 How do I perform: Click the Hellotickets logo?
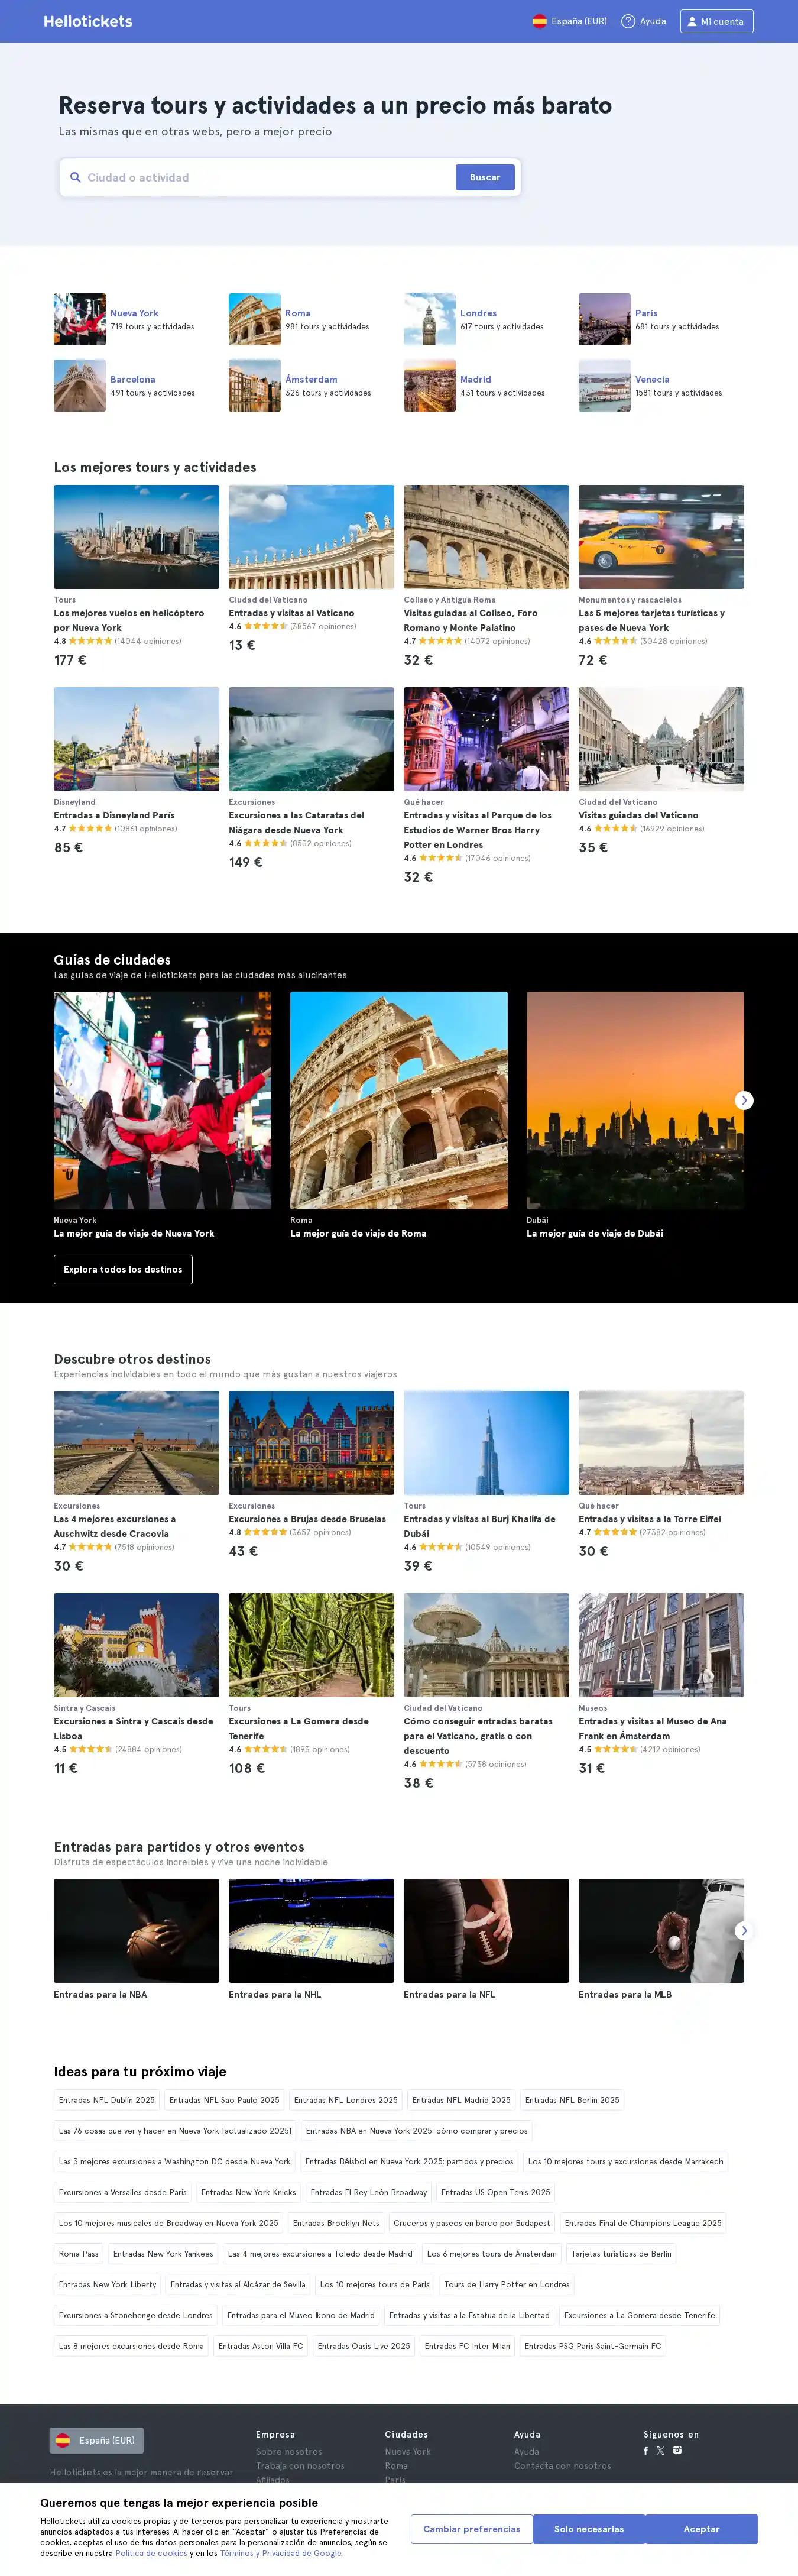click(x=87, y=21)
